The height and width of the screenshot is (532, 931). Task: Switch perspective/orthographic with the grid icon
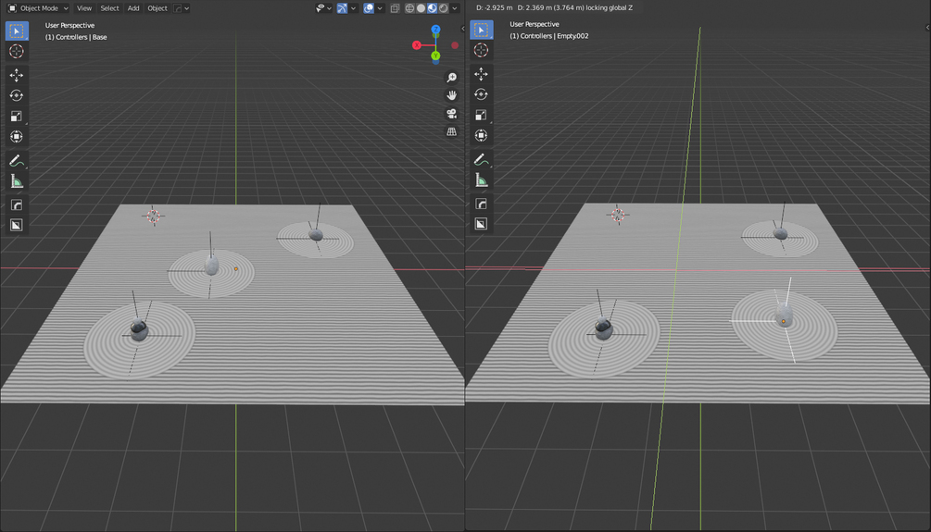click(452, 131)
